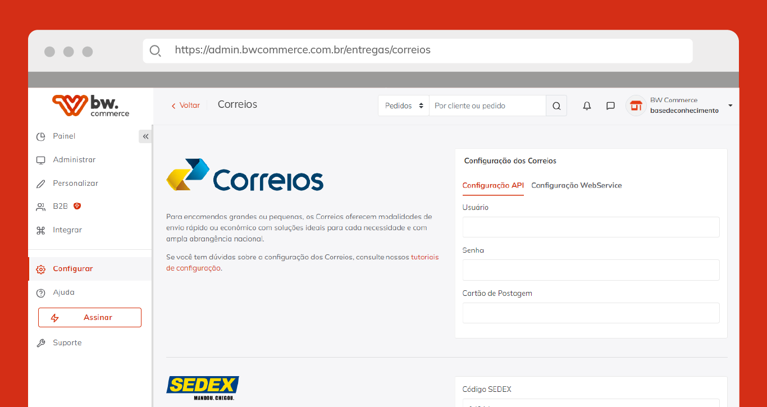Click the basedeconhecimento store name

[x=684, y=111]
